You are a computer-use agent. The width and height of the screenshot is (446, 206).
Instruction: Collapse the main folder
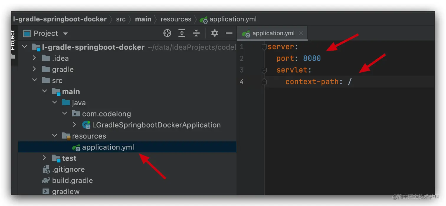(45, 91)
